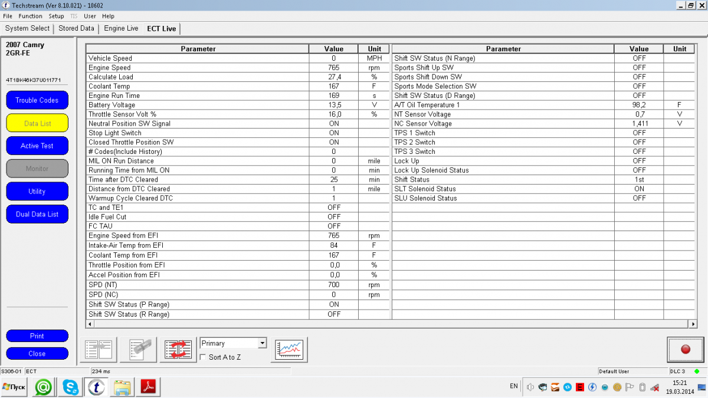Image resolution: width=708 pixels, height=398 pixels.
Task: Switch to the System Select tab
Action: [x=28, y=28]
